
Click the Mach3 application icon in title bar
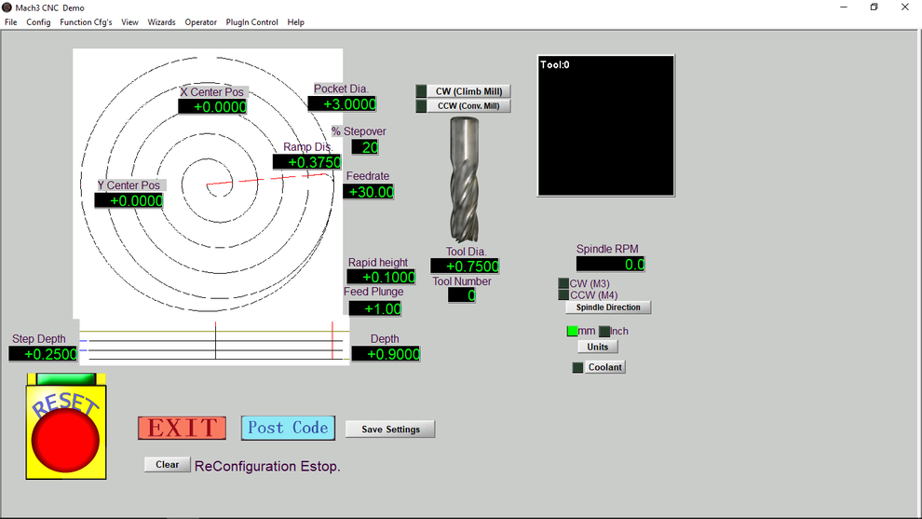pos(7,7)
